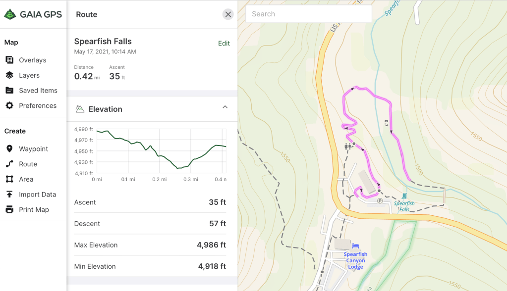
Task: Click the Spearfish Canyon Lodge map marker
Action: pyautogui.click(x=355, y=246)
